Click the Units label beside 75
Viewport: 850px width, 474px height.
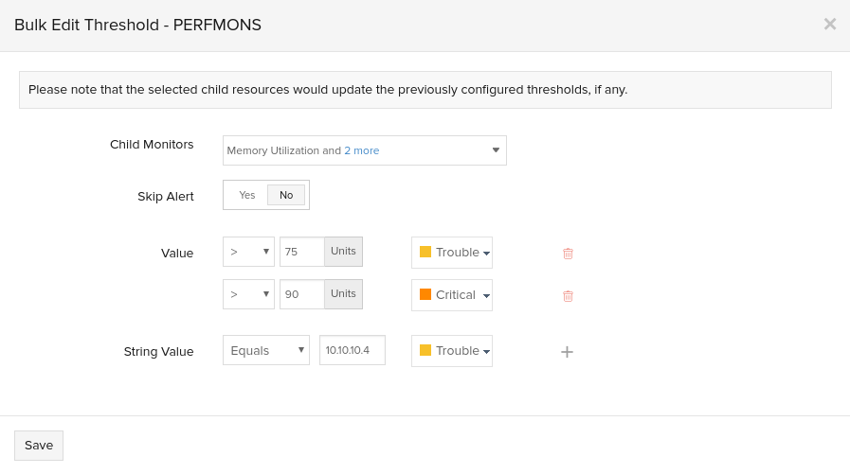tap(343, 252)
